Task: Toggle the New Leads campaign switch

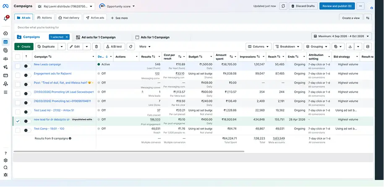Action: [x=27, y=66]
